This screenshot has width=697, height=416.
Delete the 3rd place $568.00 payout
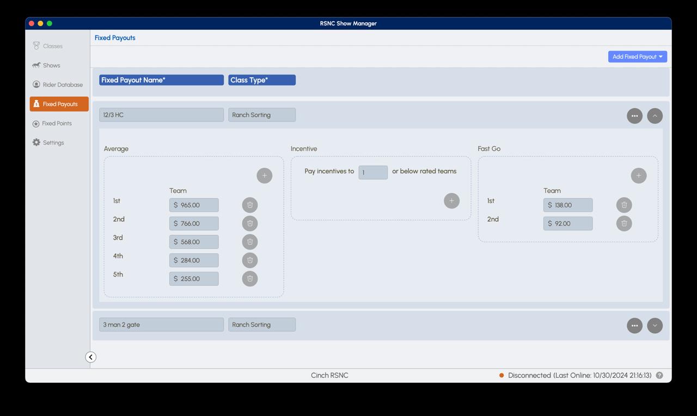[250, 242]
